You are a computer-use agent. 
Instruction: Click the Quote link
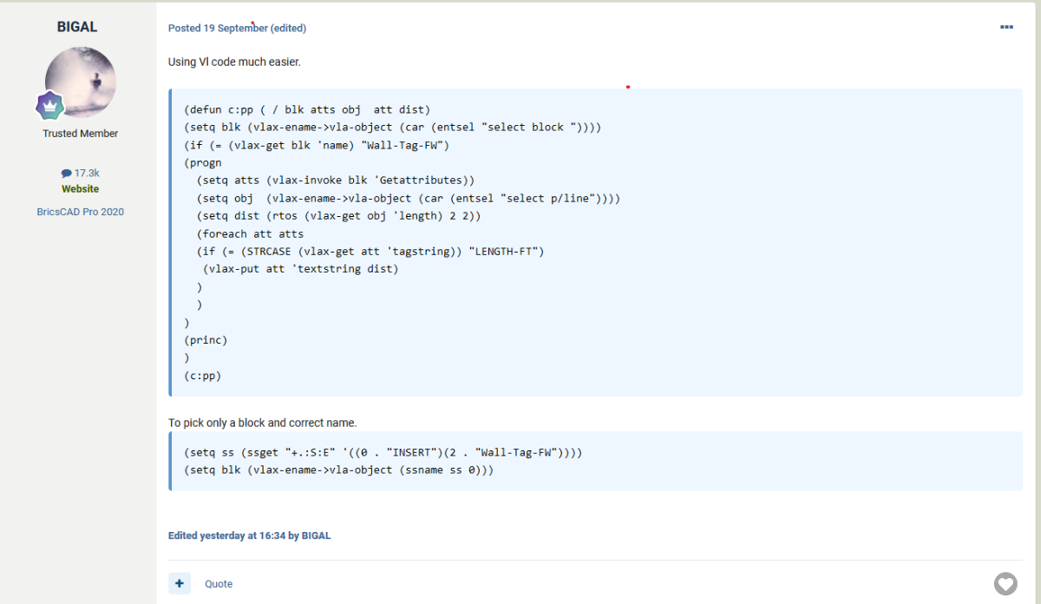click(219, 584)
